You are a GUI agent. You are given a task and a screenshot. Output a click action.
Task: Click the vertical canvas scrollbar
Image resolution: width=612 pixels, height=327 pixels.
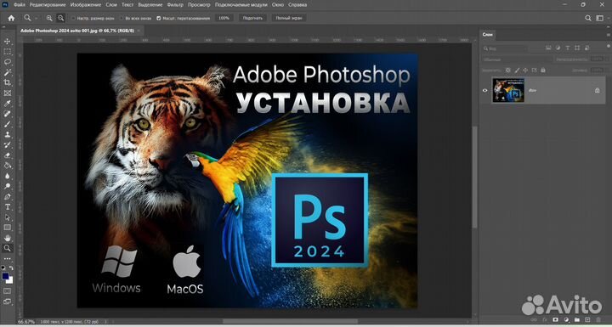pos(474,178)
